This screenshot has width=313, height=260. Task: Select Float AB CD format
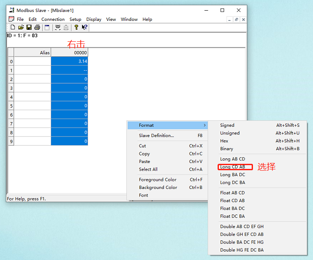pos(258,193)
